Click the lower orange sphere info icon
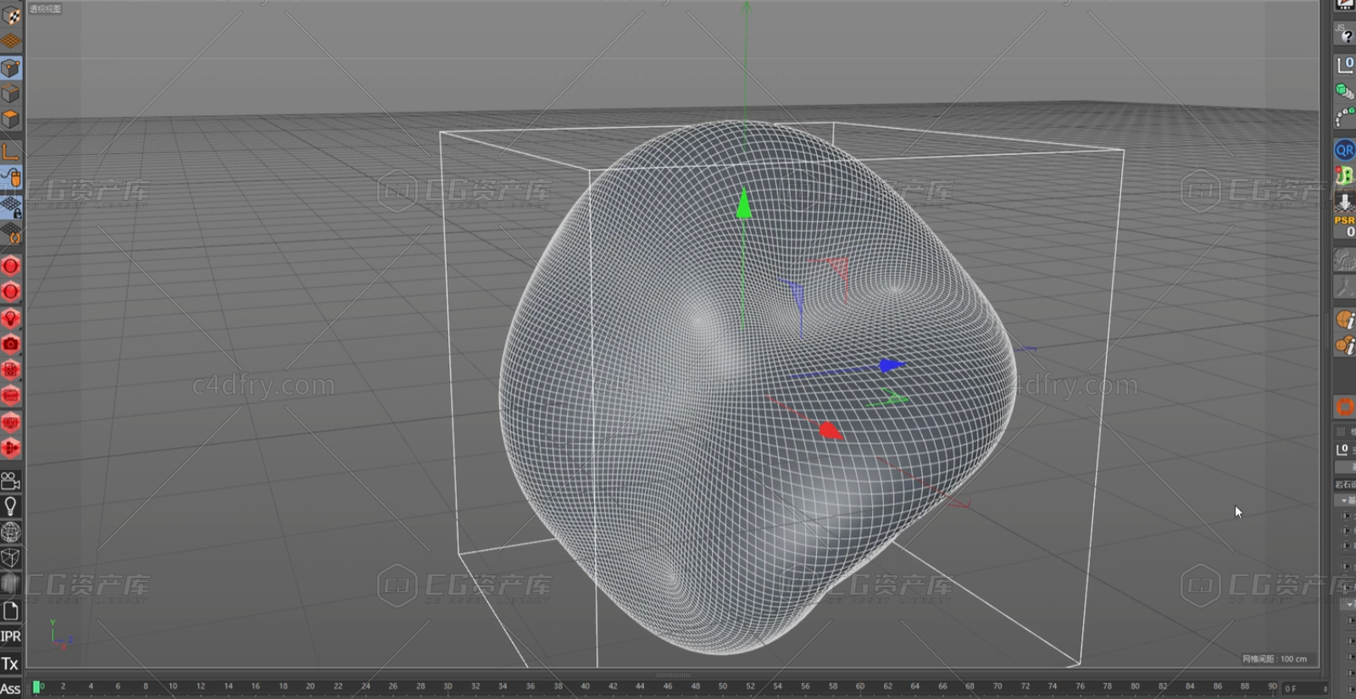The image size is (1356, 699). click(1345, 344)
